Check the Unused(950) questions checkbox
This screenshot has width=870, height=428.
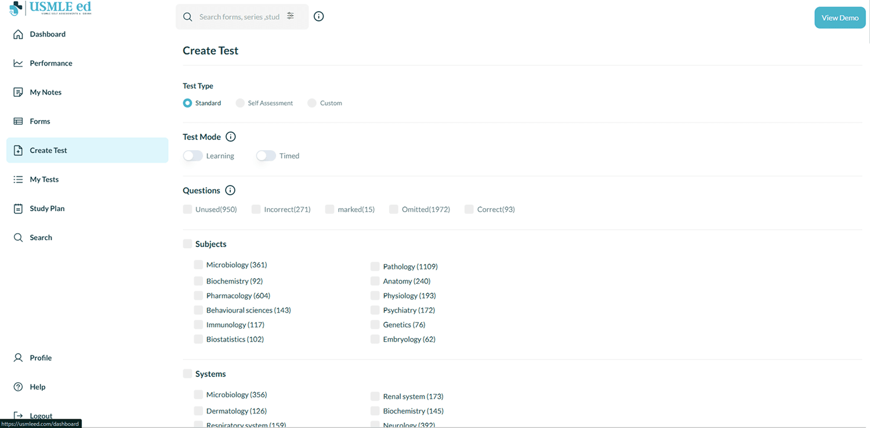187,209
